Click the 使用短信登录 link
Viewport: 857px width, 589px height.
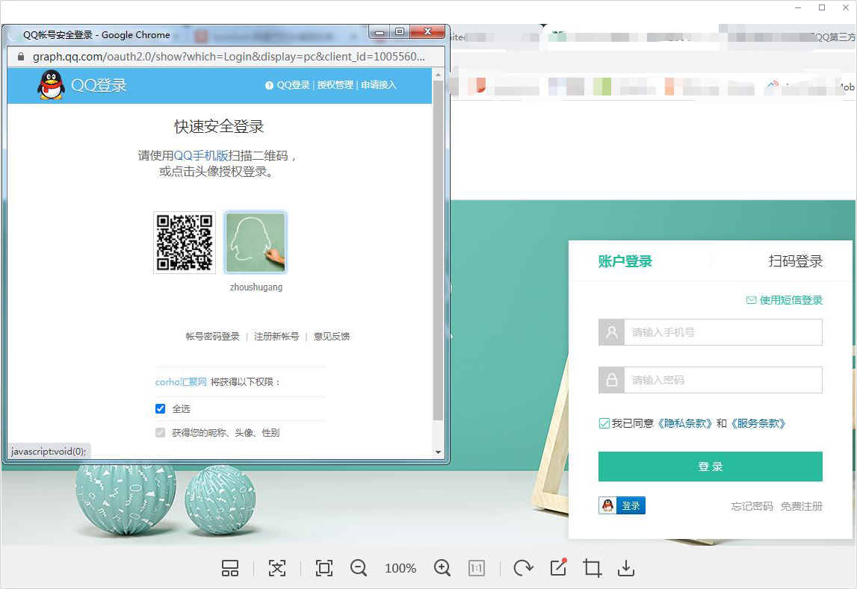coord(791,300)
